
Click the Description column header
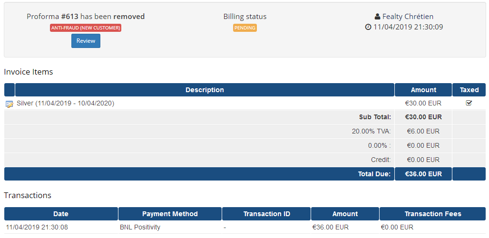(205, 90)
